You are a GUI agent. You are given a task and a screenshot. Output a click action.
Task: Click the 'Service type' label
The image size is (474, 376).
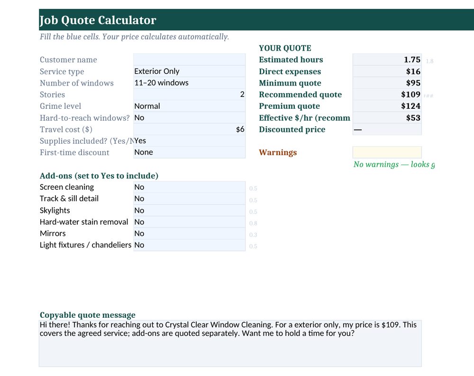[x=62, y=71]
